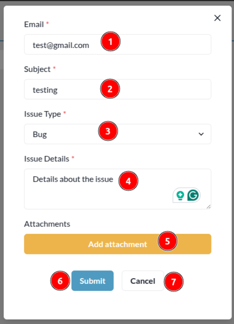Focus the Email field with test@gmail.com

118,45
